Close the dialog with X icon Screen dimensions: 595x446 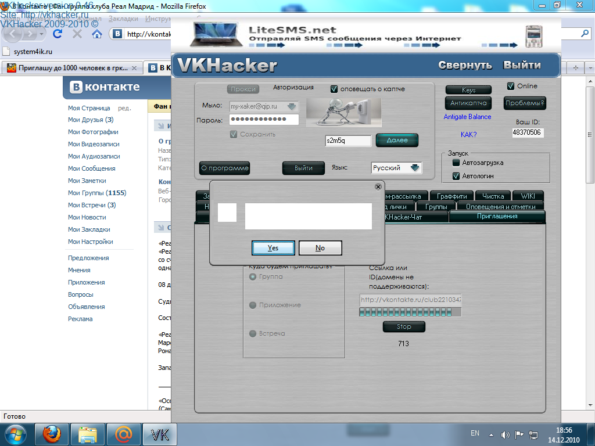pyautogui.click(x=378, y=186)
